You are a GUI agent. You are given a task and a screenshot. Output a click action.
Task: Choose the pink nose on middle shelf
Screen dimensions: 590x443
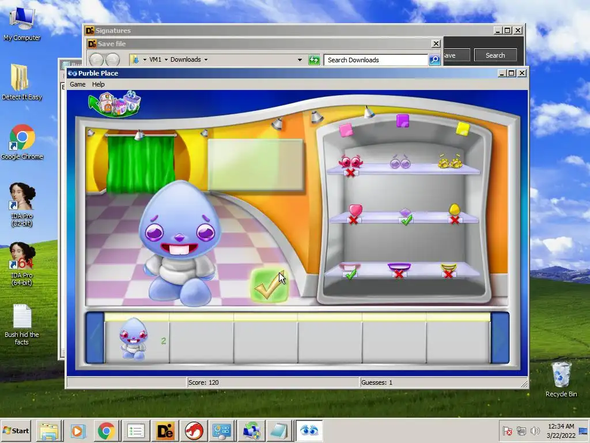point(355,210)
